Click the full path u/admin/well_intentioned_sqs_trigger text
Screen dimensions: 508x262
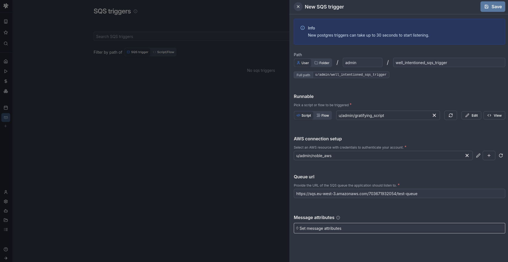pos(351,75)
